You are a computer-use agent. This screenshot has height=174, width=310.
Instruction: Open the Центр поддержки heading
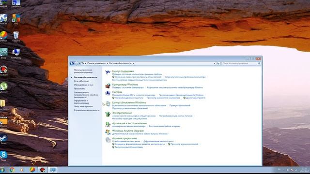click(x=123, y=71)
